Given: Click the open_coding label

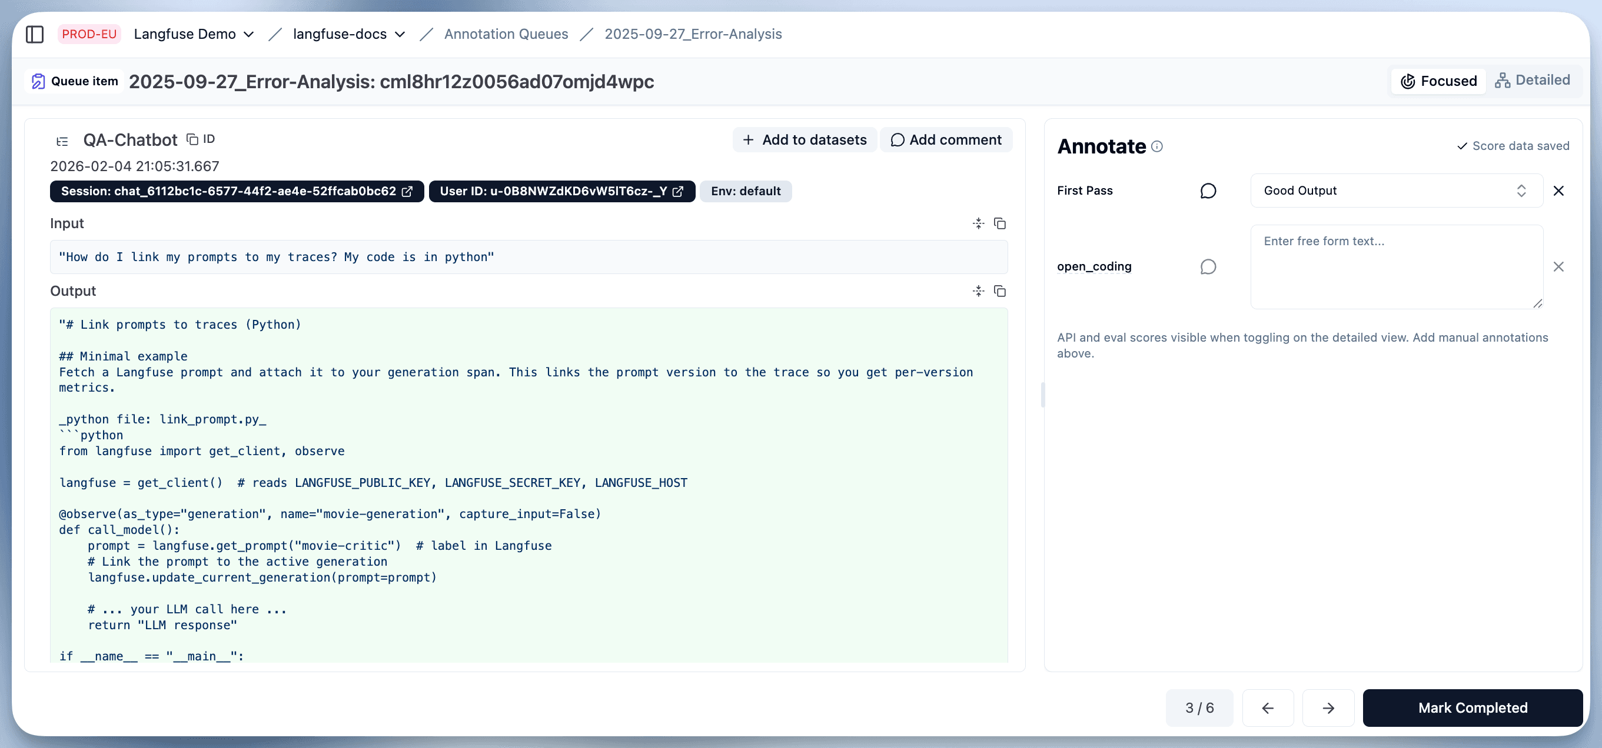Looking at the screenshot, I should pos(1094,266).
